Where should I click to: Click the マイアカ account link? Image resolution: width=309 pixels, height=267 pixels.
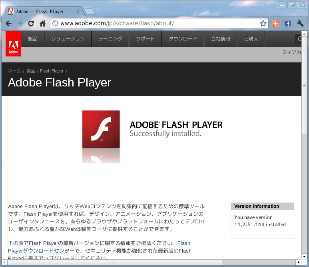tap(292, 52)
